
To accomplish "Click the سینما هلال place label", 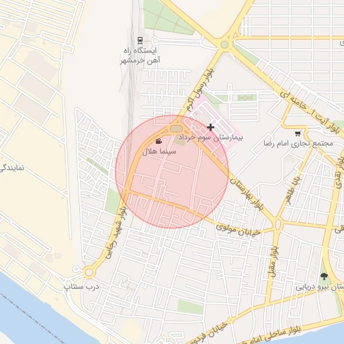I will [159, 151].
